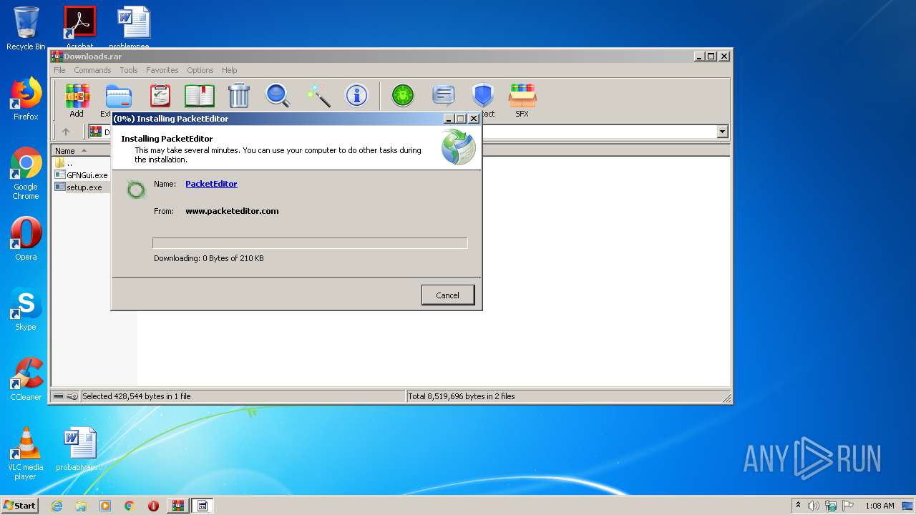The image size is (916, 515).
Task: Open Windows Explorer folder on taskbar
Action: pyautogui.click(x=81, y=506)
